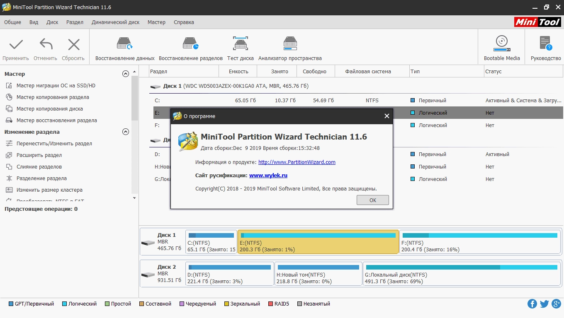This screenshot has height=318, width=564.
Task: Click the Undo (Отменить) arrow icon
Action: pos(46,44)
